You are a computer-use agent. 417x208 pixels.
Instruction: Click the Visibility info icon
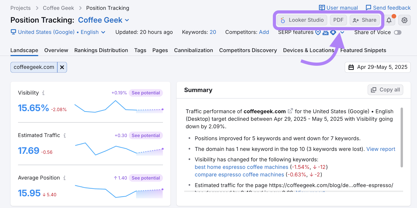43,93
